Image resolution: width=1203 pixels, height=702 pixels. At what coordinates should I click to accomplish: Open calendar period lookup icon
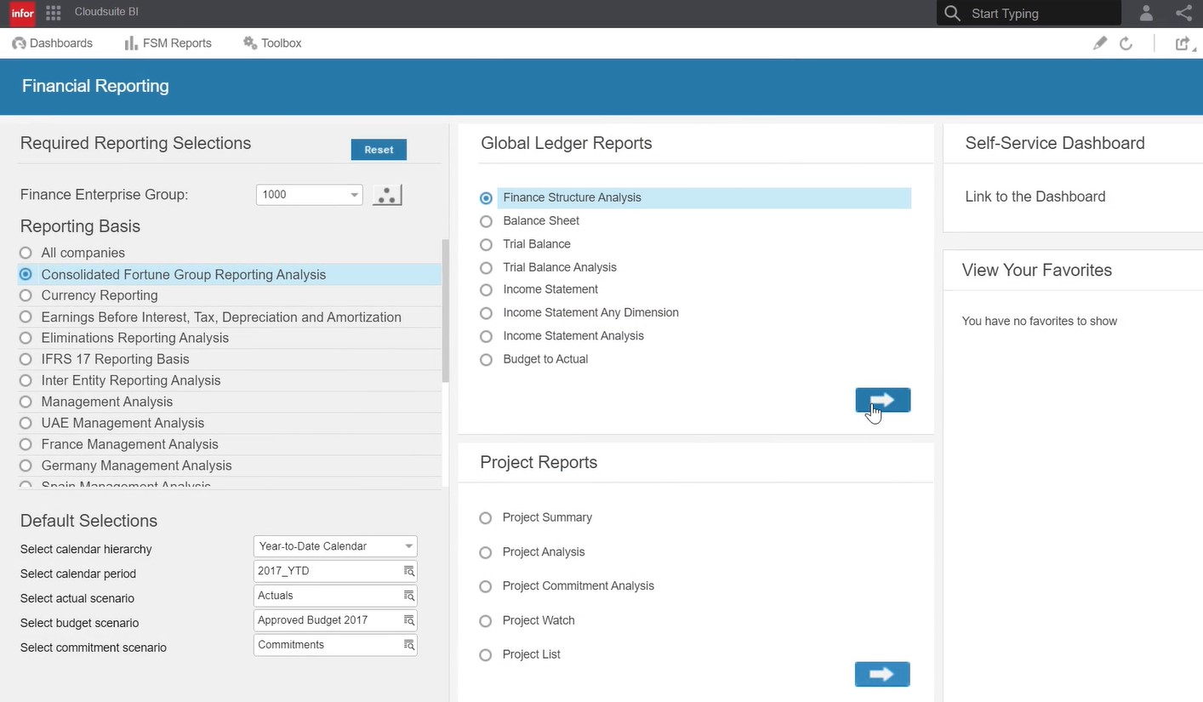[408, 571]
